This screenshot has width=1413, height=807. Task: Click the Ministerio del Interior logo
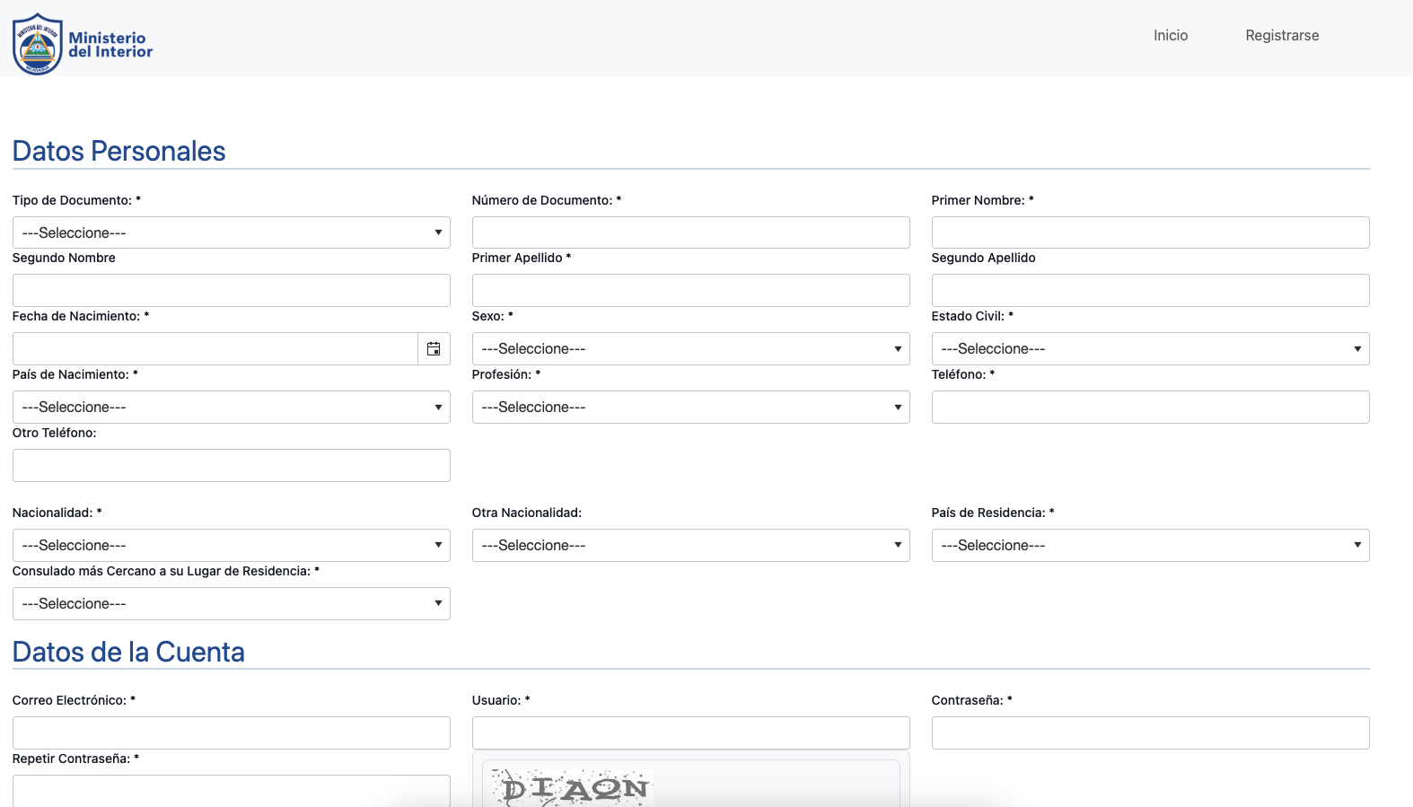(x=83, y=44)
